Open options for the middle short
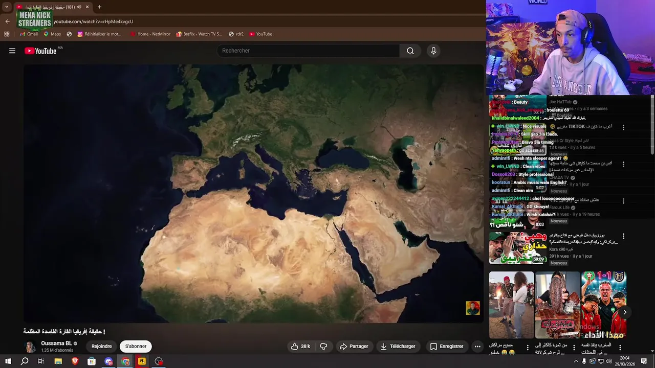 pyautogui.click(x=574, y=348)
